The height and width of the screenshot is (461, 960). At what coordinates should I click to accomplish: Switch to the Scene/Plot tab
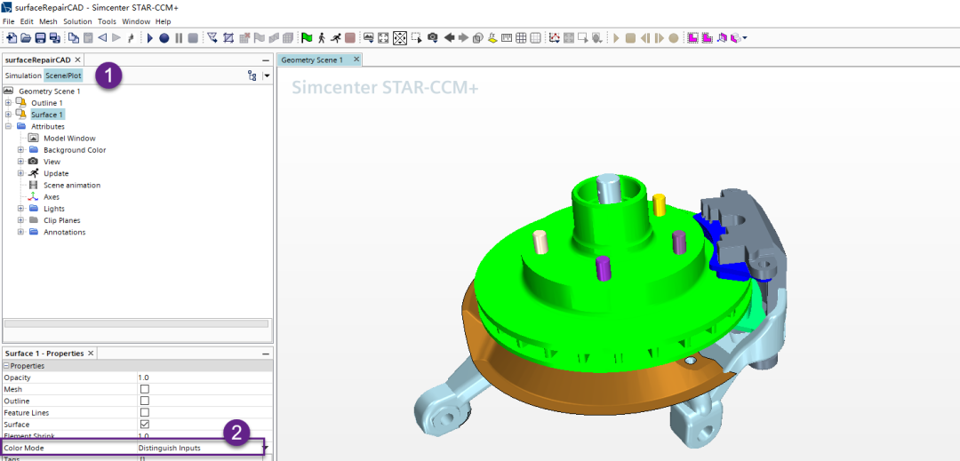63,76
